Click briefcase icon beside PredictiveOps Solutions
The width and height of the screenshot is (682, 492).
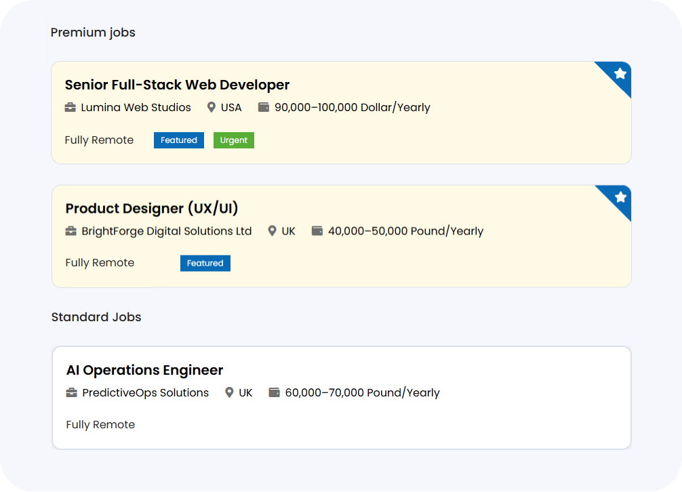click(x=72, y=393)
